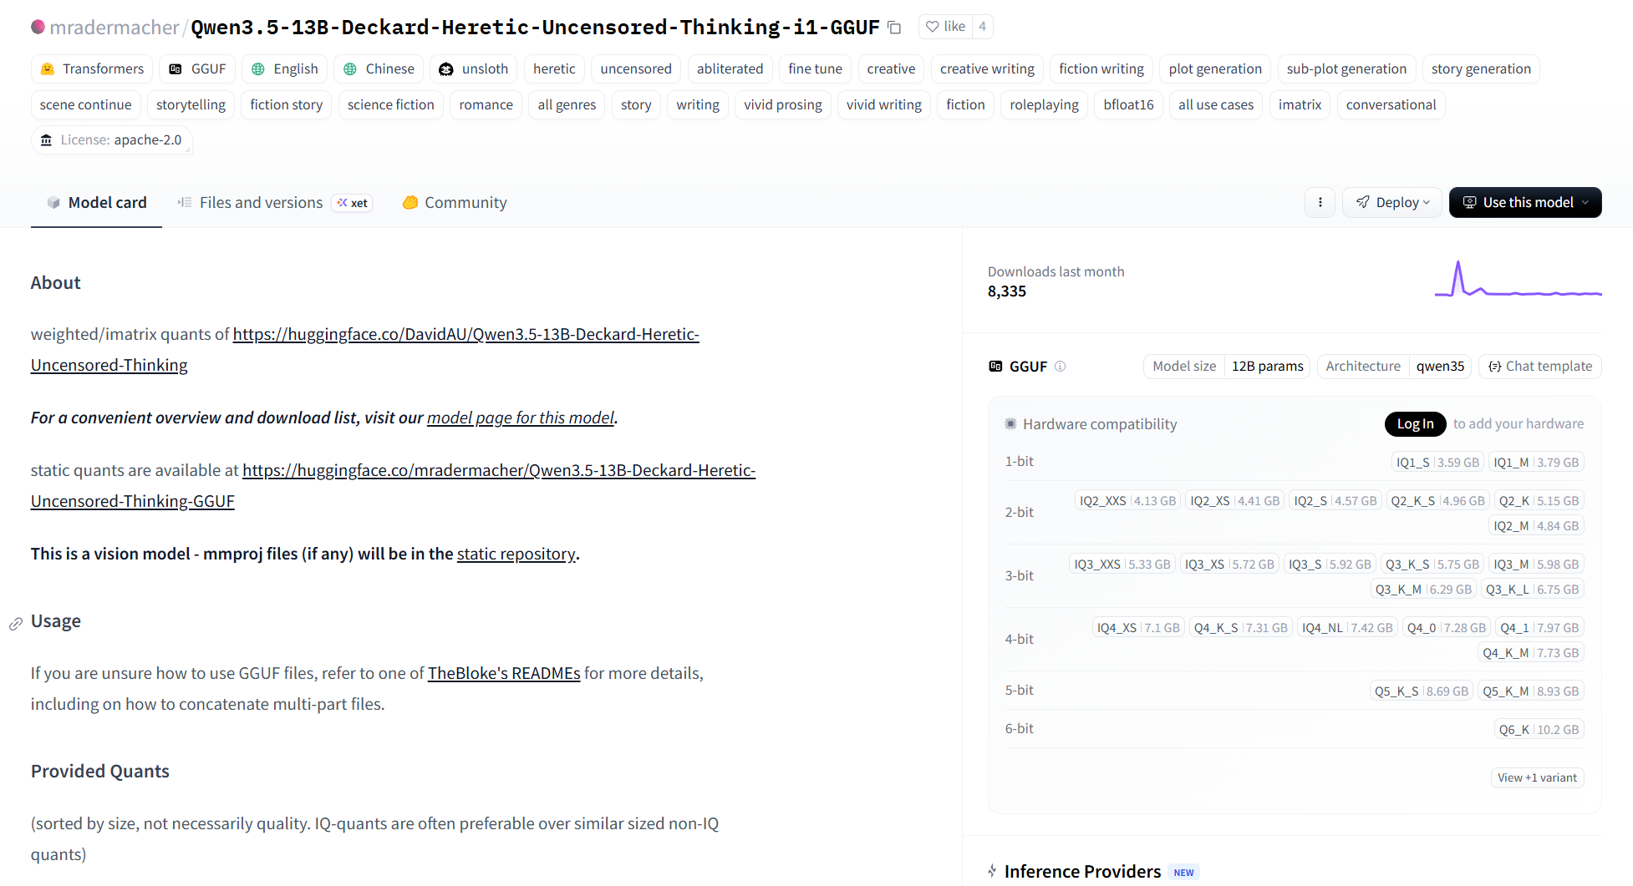This screenshot has height=886, width=1633.
Task: Click the abliterated tag
Action: pos(730,68)
